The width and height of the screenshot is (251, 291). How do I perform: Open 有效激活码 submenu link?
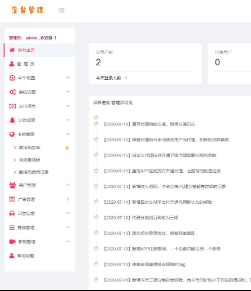click(29, 160)
